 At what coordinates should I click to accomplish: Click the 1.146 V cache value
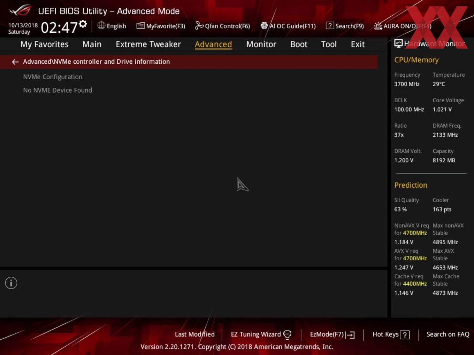pos(404,293)
